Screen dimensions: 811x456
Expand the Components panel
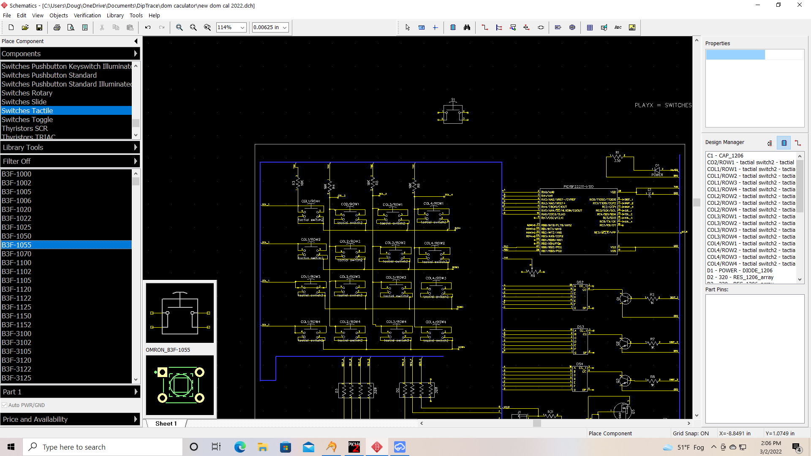[70, 54]
